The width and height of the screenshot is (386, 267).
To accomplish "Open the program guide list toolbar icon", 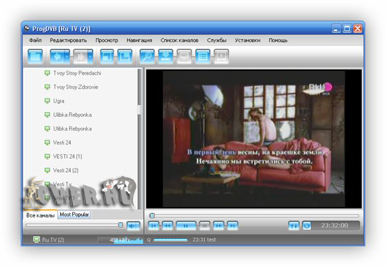I will [x=203, y=56].
